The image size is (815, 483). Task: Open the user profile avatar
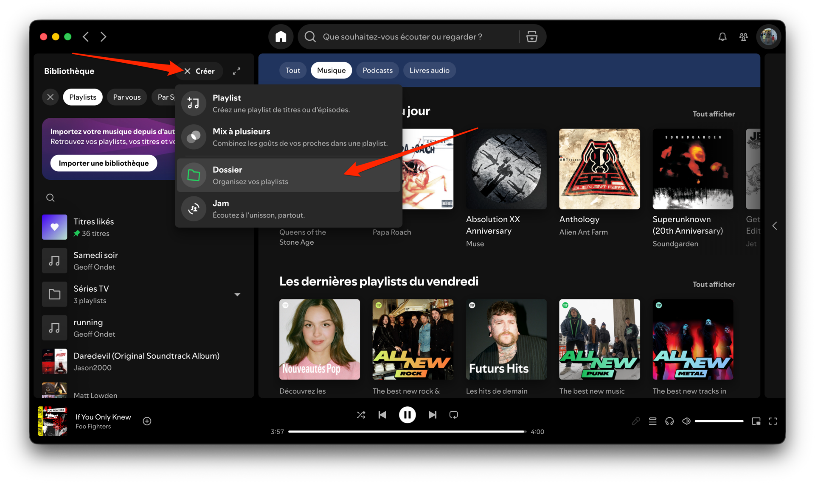(x=768, y=37)
